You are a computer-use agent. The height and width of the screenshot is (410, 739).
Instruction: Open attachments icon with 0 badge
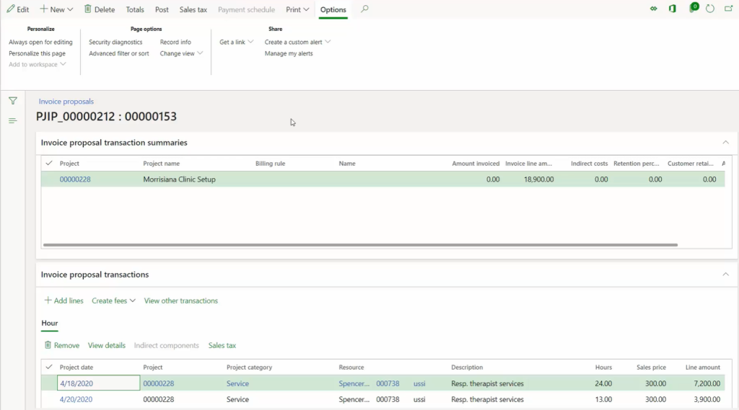coord(692,9)
